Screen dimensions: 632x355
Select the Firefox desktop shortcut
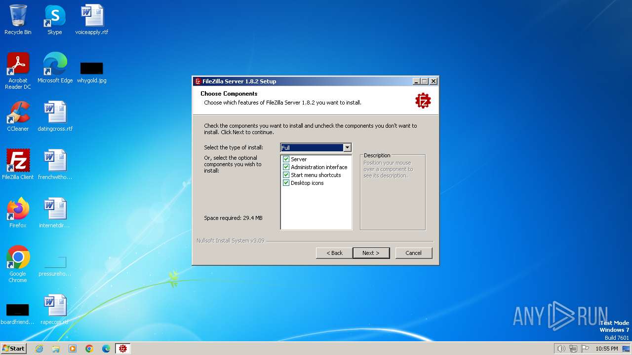click(18, 213)
